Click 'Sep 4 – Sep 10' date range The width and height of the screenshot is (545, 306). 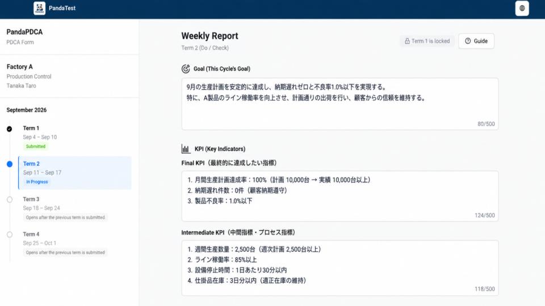pyautogui.click(x=40, y=137)
